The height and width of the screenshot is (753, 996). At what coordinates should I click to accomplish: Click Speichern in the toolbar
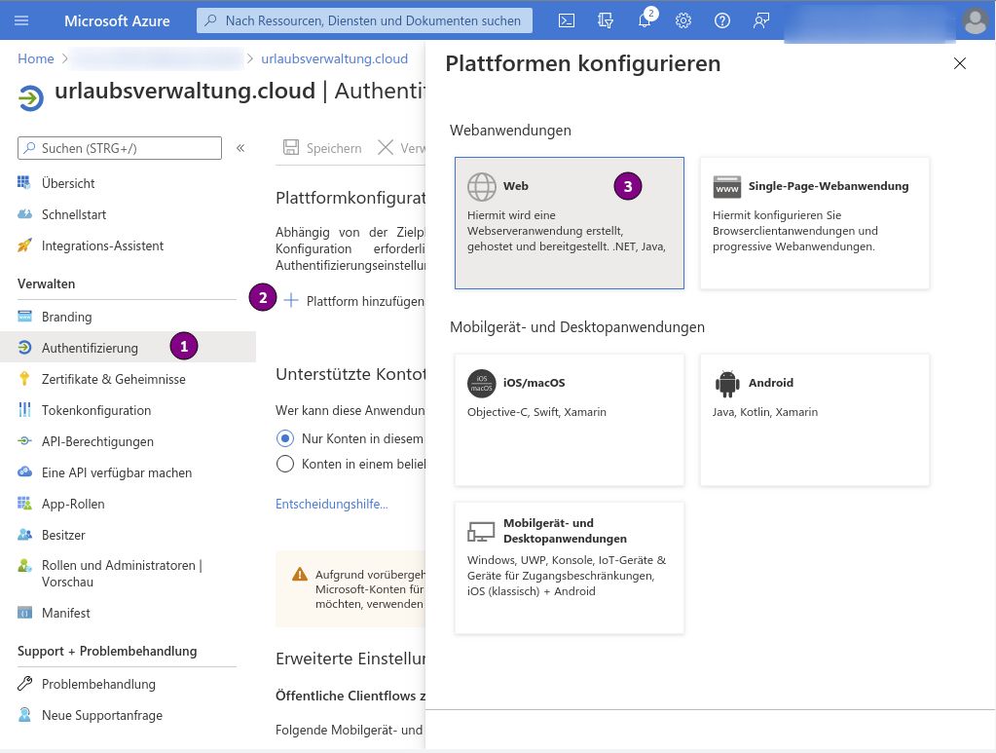coord(322,148)
